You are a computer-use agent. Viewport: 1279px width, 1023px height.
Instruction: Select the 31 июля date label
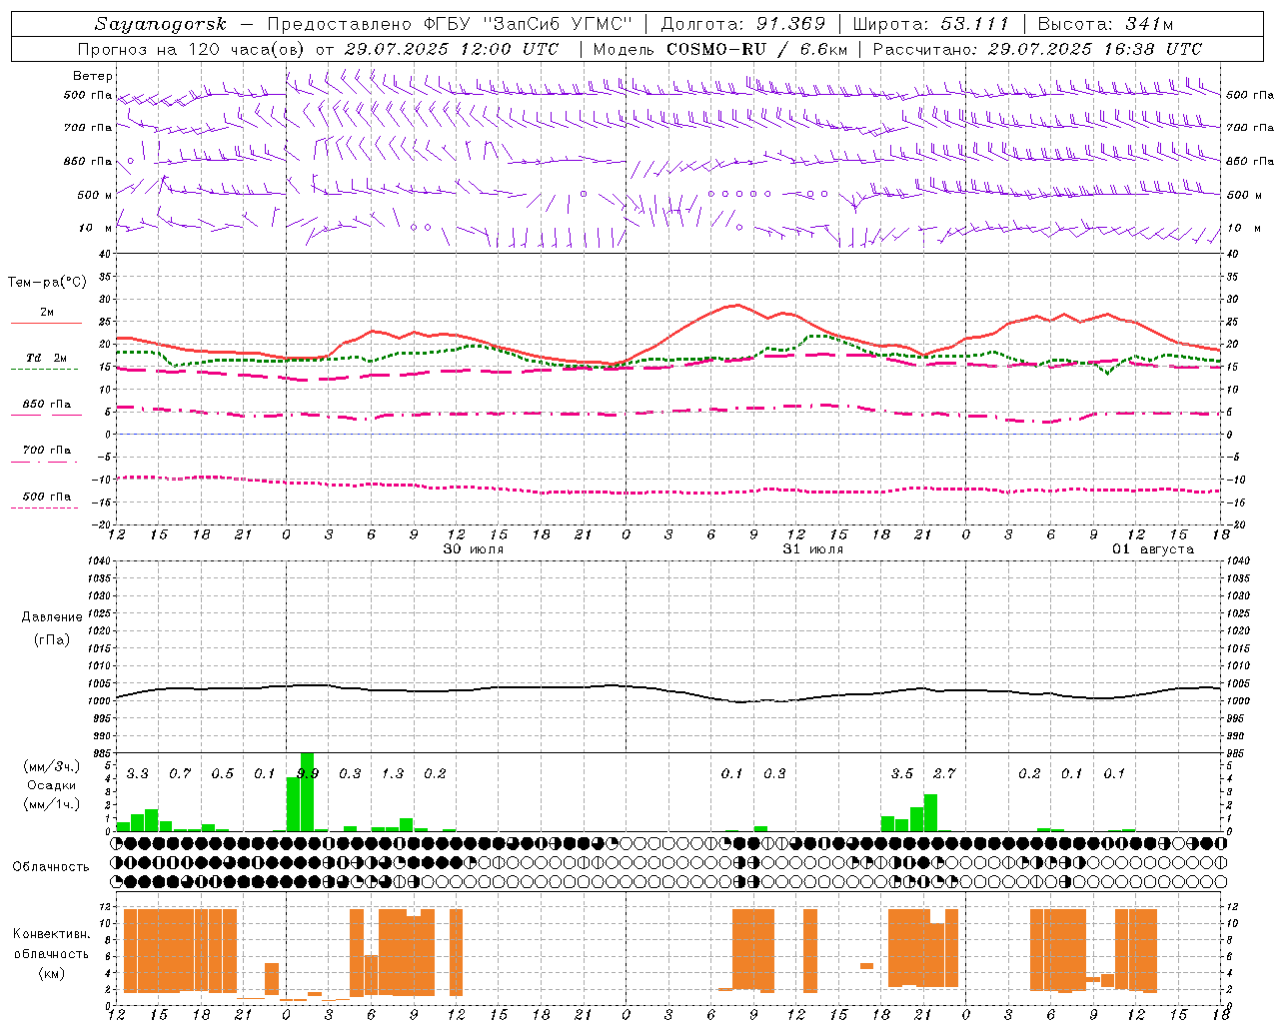[813, 549]
